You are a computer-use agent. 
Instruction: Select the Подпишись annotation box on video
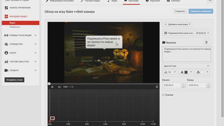[104, 42]
